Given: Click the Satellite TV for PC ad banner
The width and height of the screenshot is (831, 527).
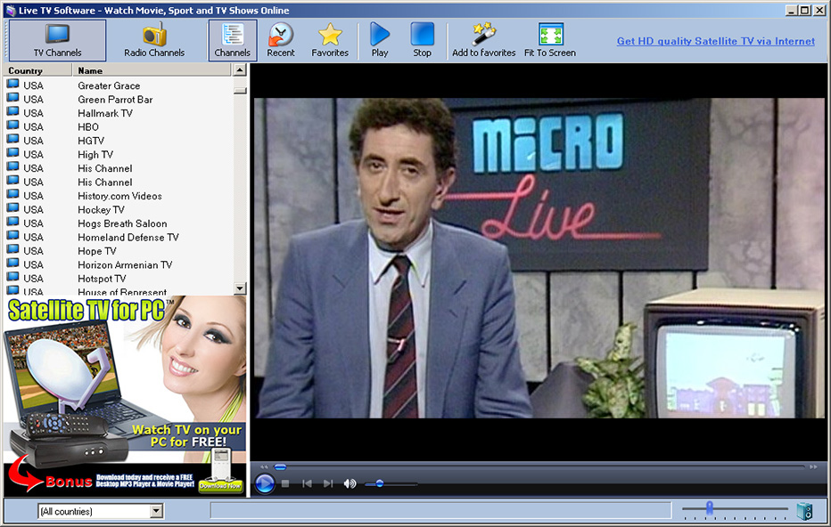Looking at the screenshot, I should point(125,396).
